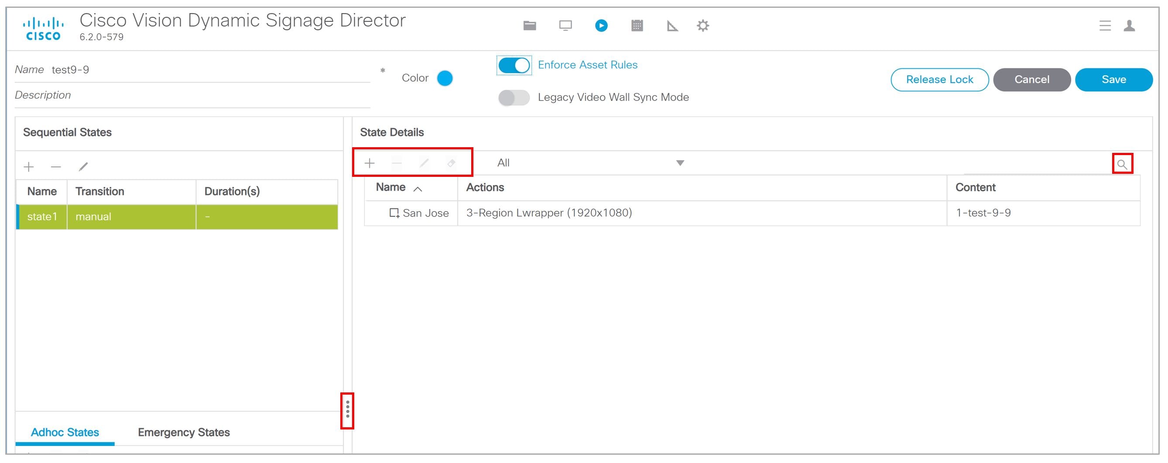This screenshot has height=463, width=1168.
Task: Click the Save button
Action: point(1113,80)
